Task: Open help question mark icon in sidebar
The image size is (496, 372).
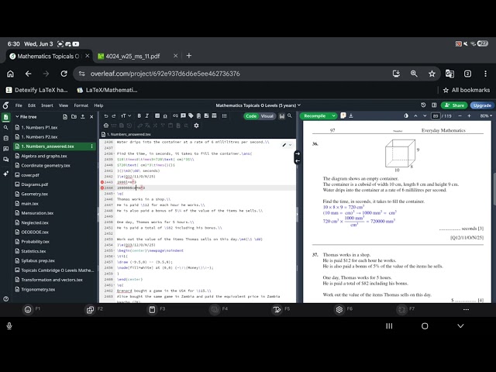Action: pos(5,298)
